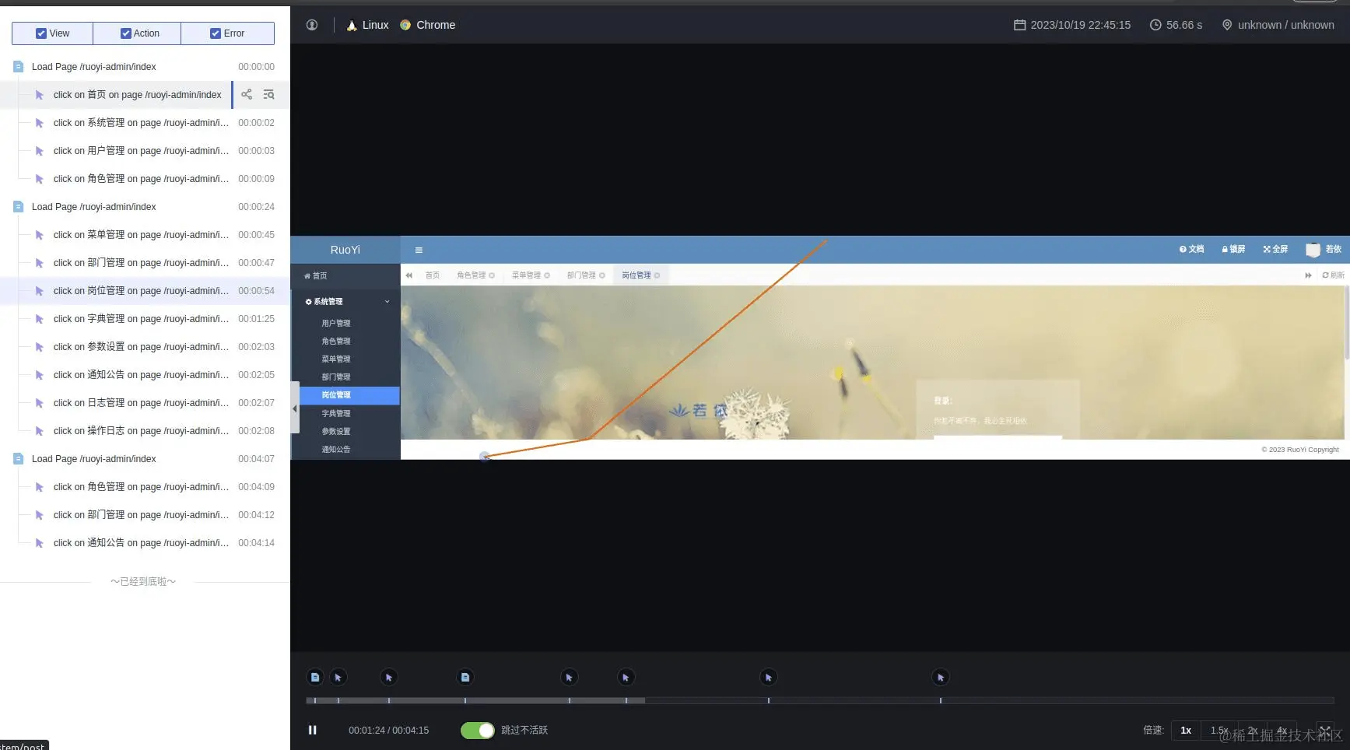
Task: Set playback speed to 1x
Action: click(x=1186, y=731)
